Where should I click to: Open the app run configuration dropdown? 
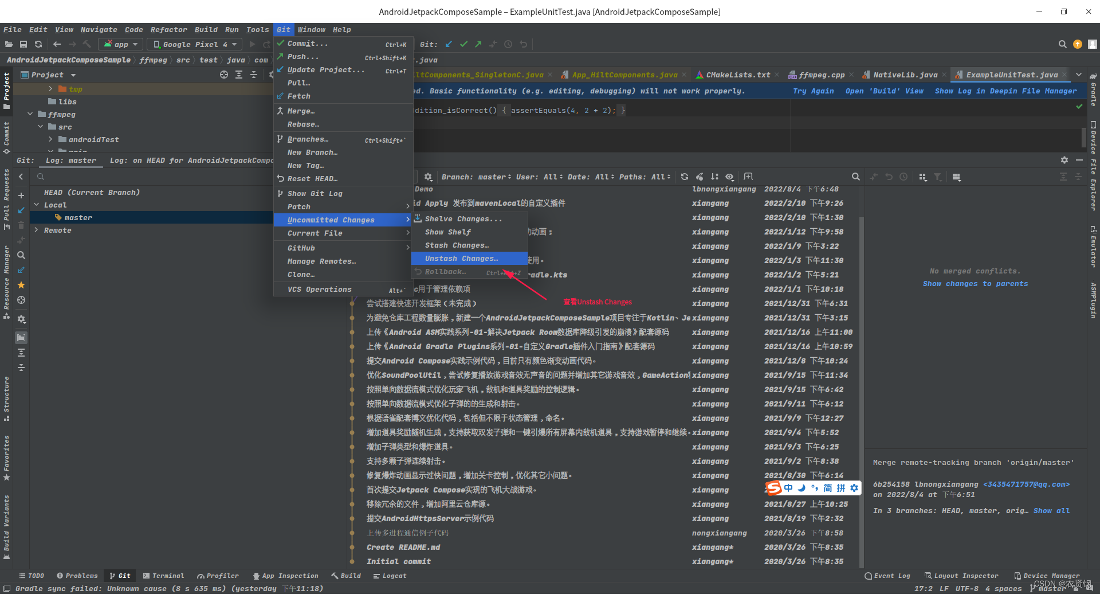[121, 44]
